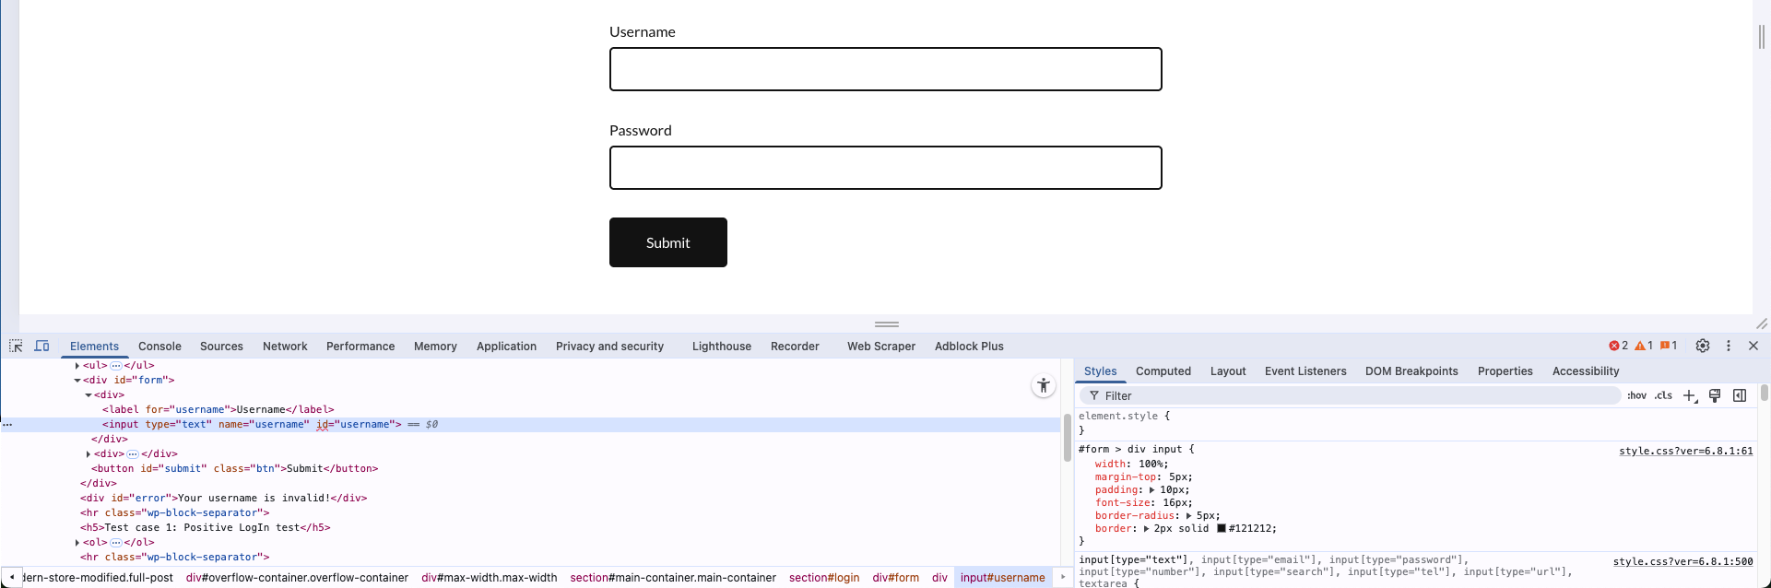Open the Memory tab
The width and height of the screenshot is (1771, 588).
point(435,347)
